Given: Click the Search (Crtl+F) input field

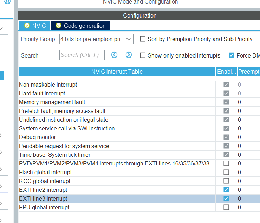Looking at the screenshot, I should coord(82,55).
